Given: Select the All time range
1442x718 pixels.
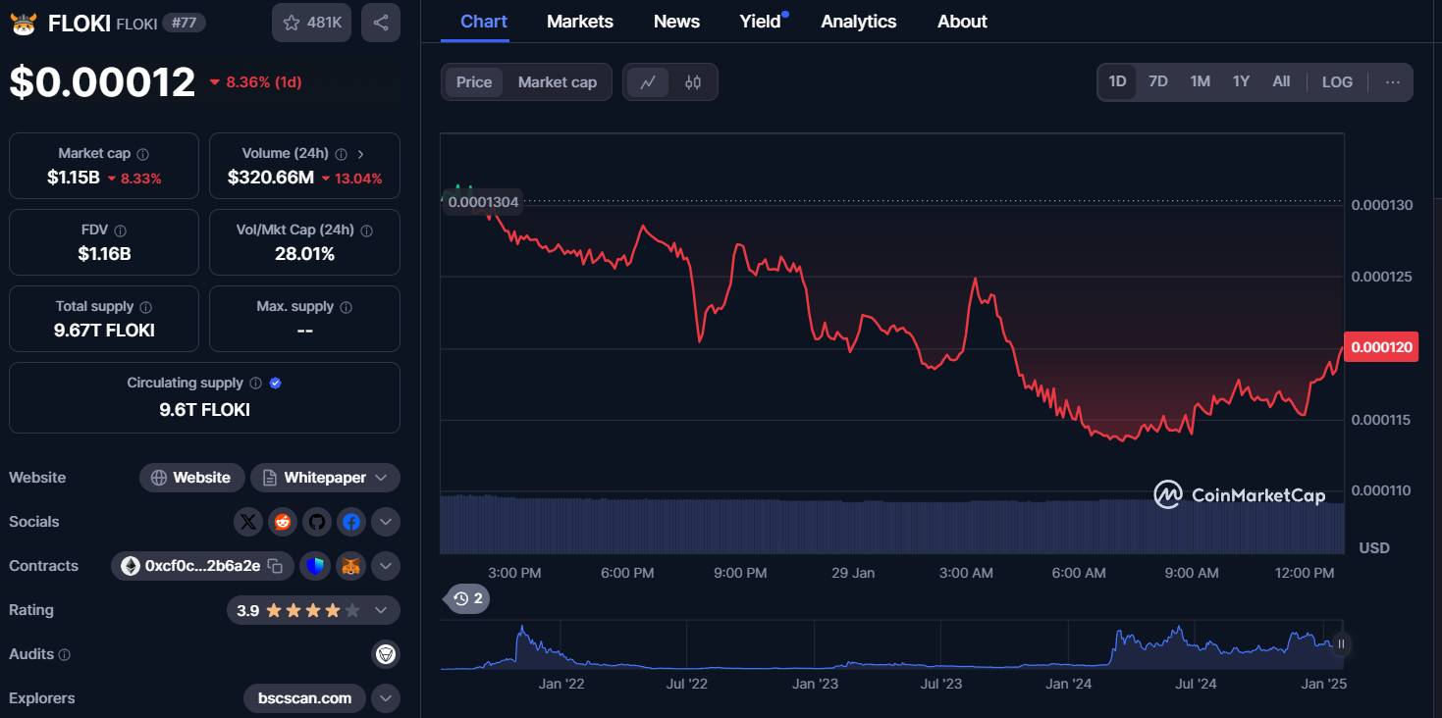Looking at the screenshot, I should [1281, 81].
